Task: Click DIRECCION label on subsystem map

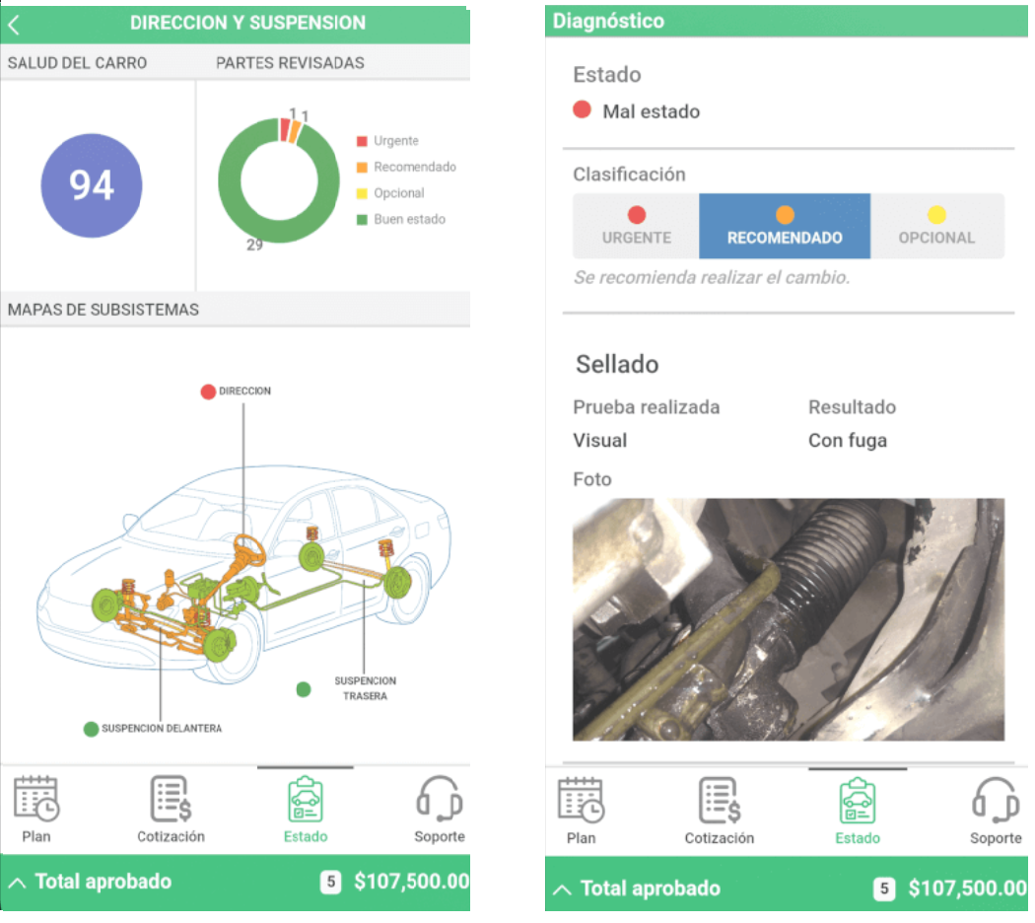Action: click(244, 391)
